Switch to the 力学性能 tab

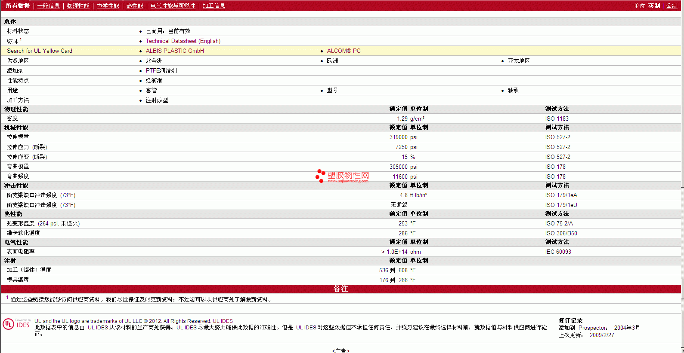click(108, 6)
